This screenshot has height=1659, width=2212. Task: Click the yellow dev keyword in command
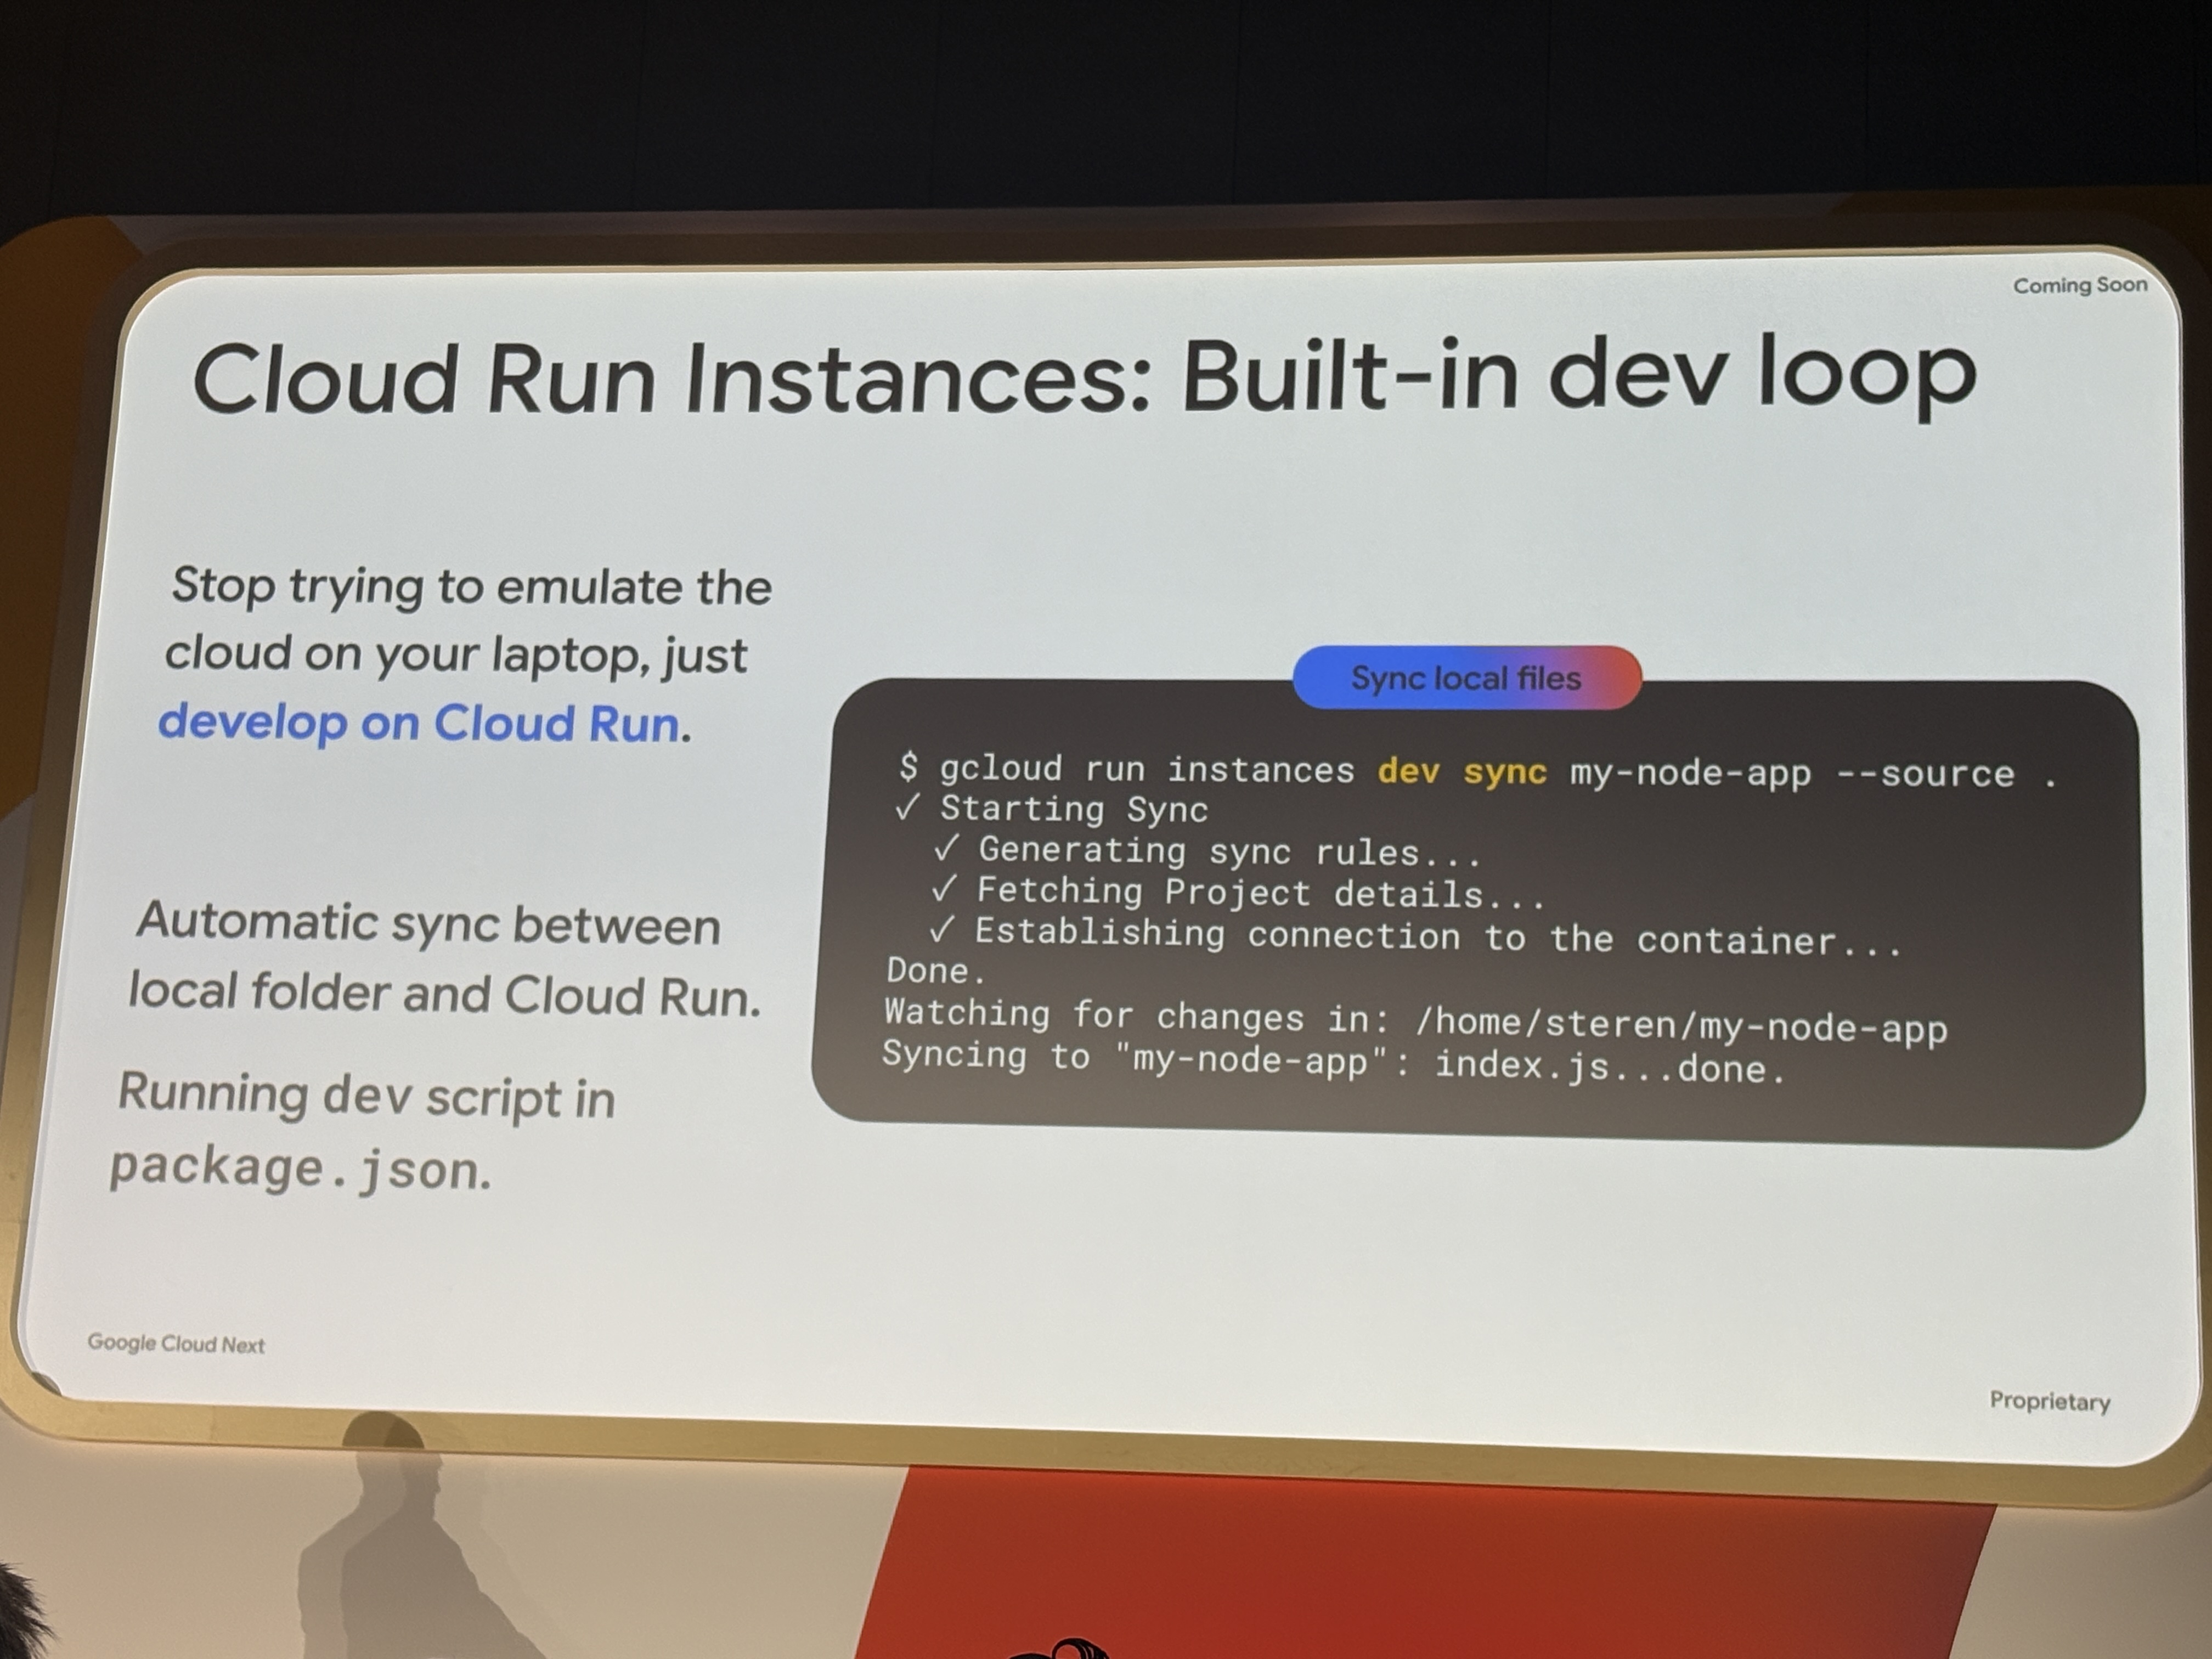click(1408, 771)
